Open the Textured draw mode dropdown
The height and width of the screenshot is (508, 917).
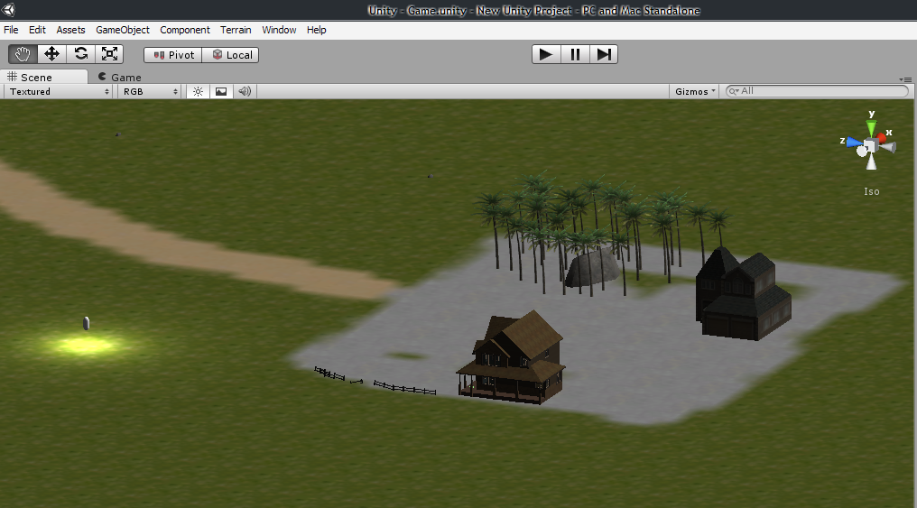click(x=60, y=91)
